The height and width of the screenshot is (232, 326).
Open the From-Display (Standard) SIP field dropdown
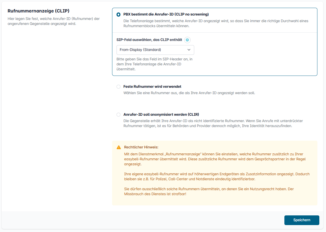click(155, 50)
